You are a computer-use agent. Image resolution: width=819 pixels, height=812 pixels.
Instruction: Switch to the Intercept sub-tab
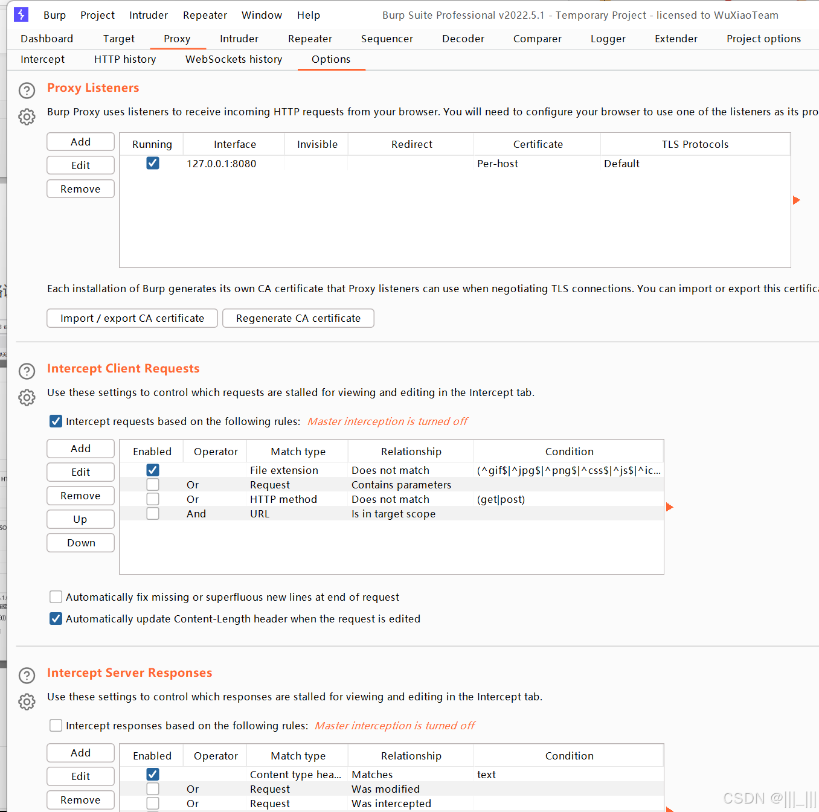(x=42, y=59)
